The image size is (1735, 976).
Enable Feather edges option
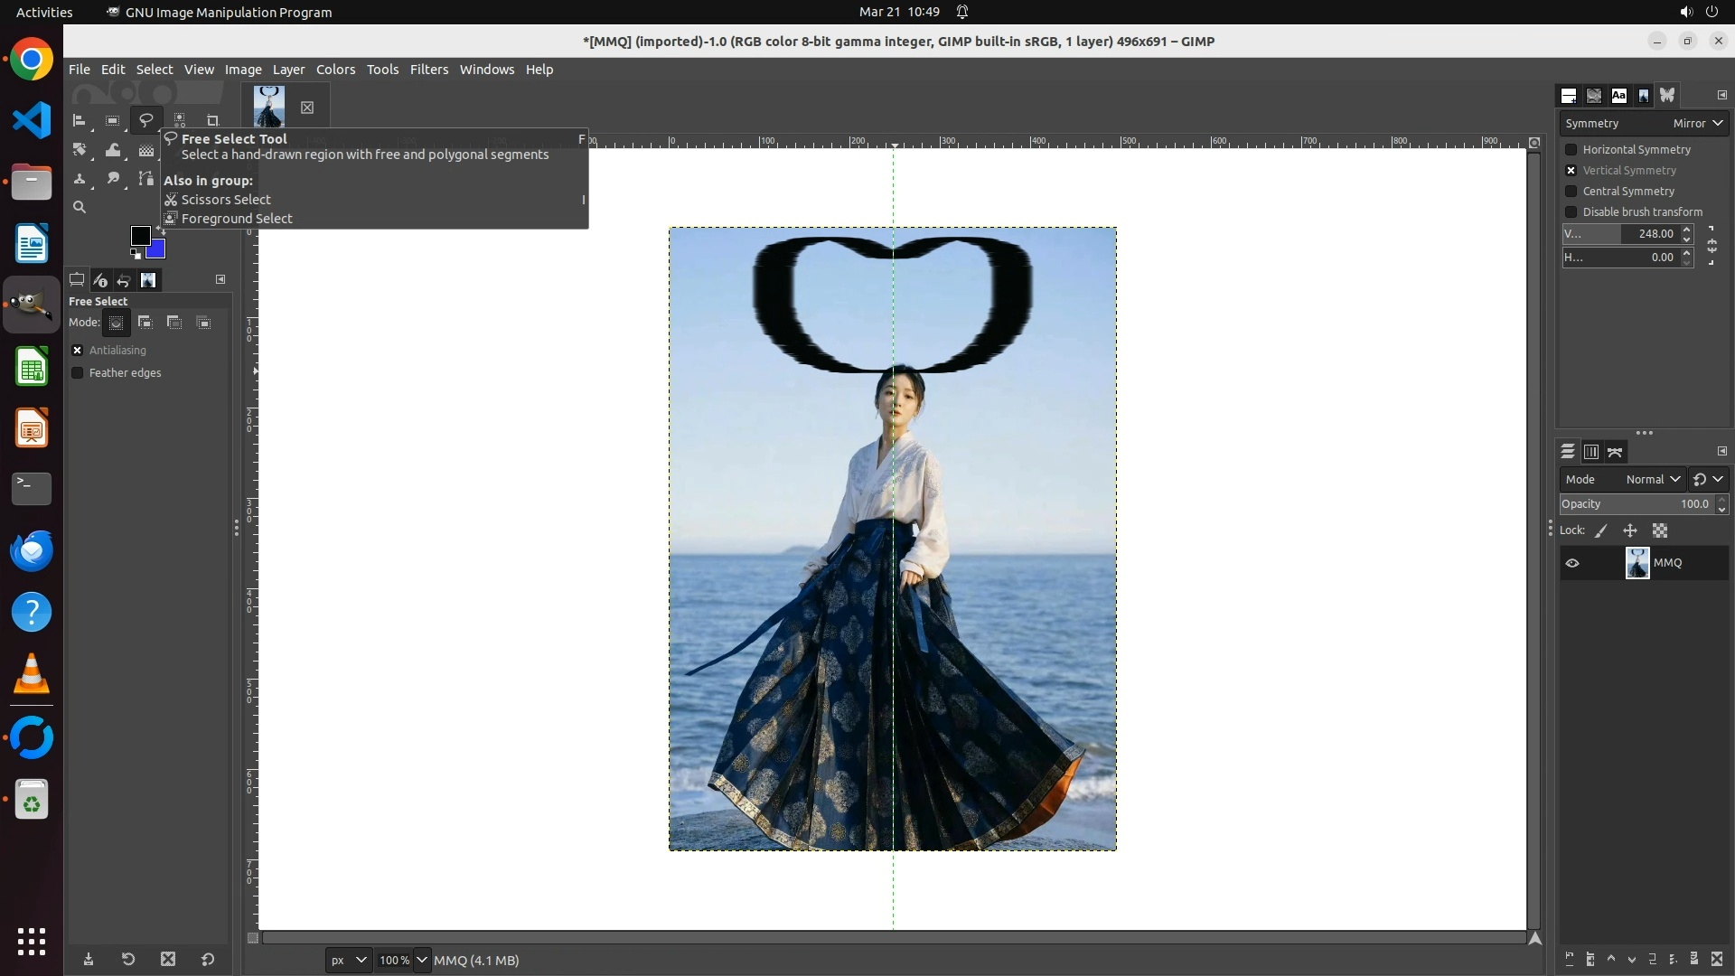(x=78, y=372)
